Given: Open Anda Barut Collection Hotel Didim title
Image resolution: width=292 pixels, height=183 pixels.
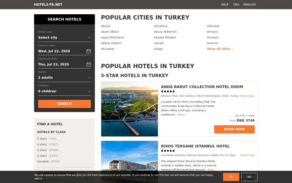Looking at the screenshot, I should coord(202,87).
